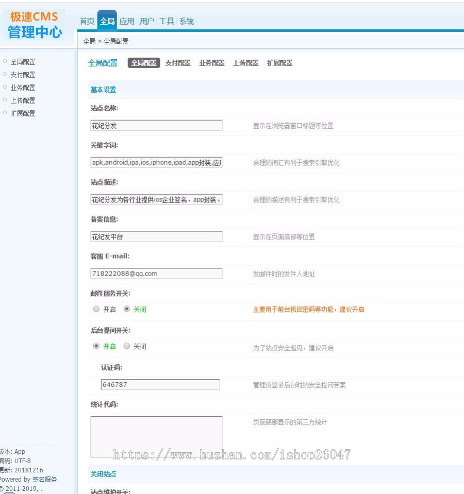Open the 签名服务 link in the footer
The height and width of the screenshot is (494, 464).
coord(45,479)
